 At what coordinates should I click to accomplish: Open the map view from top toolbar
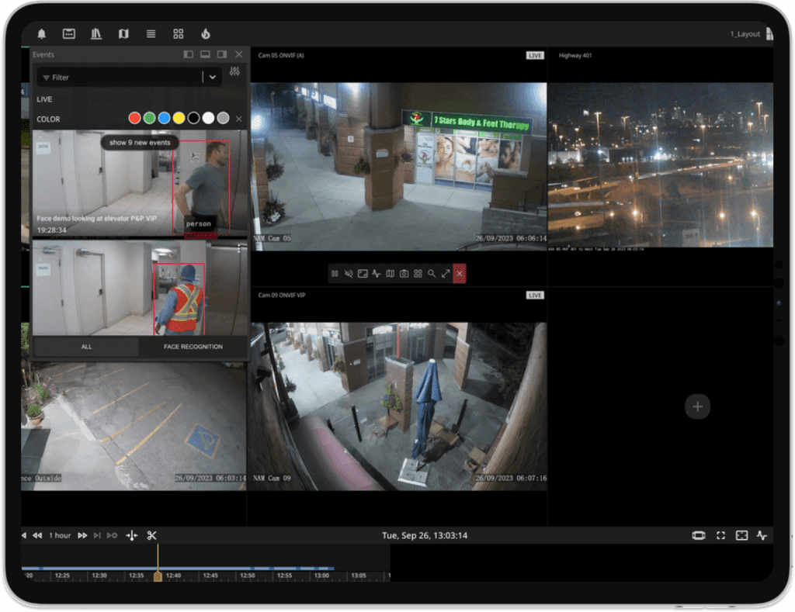(123, 34)
